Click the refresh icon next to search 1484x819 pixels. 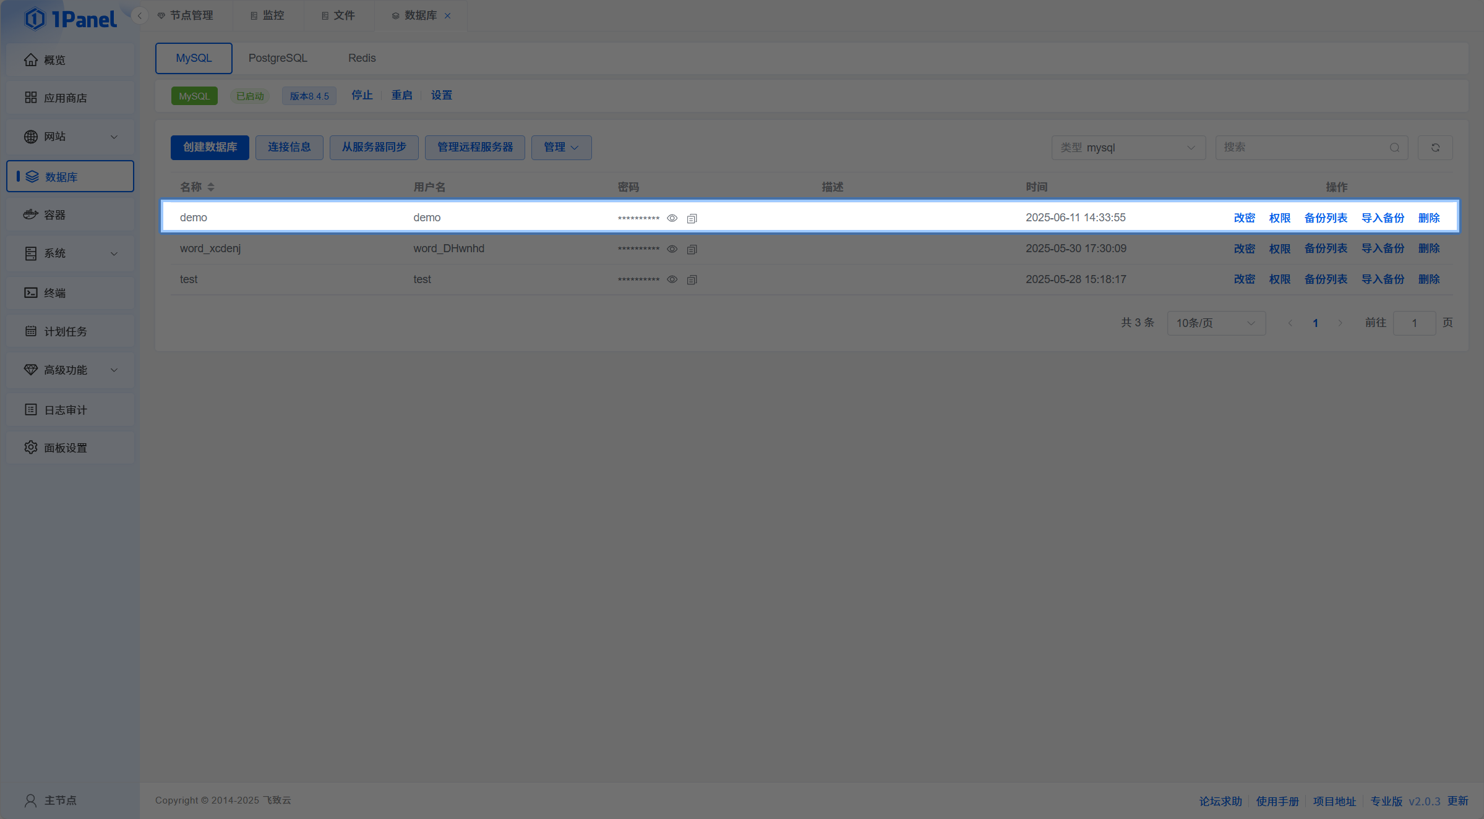pyautogui.click(x=1435, y=148)
